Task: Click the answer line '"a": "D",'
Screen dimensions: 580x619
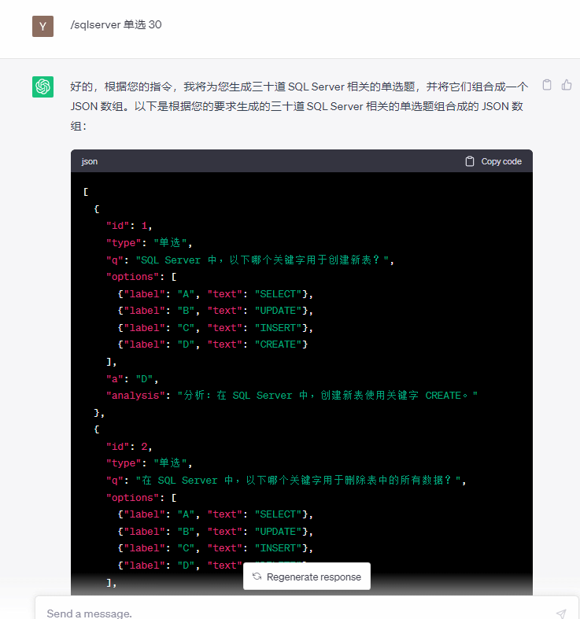Action: [132, 379]
